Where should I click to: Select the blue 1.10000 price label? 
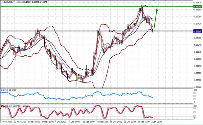[198, 32]
